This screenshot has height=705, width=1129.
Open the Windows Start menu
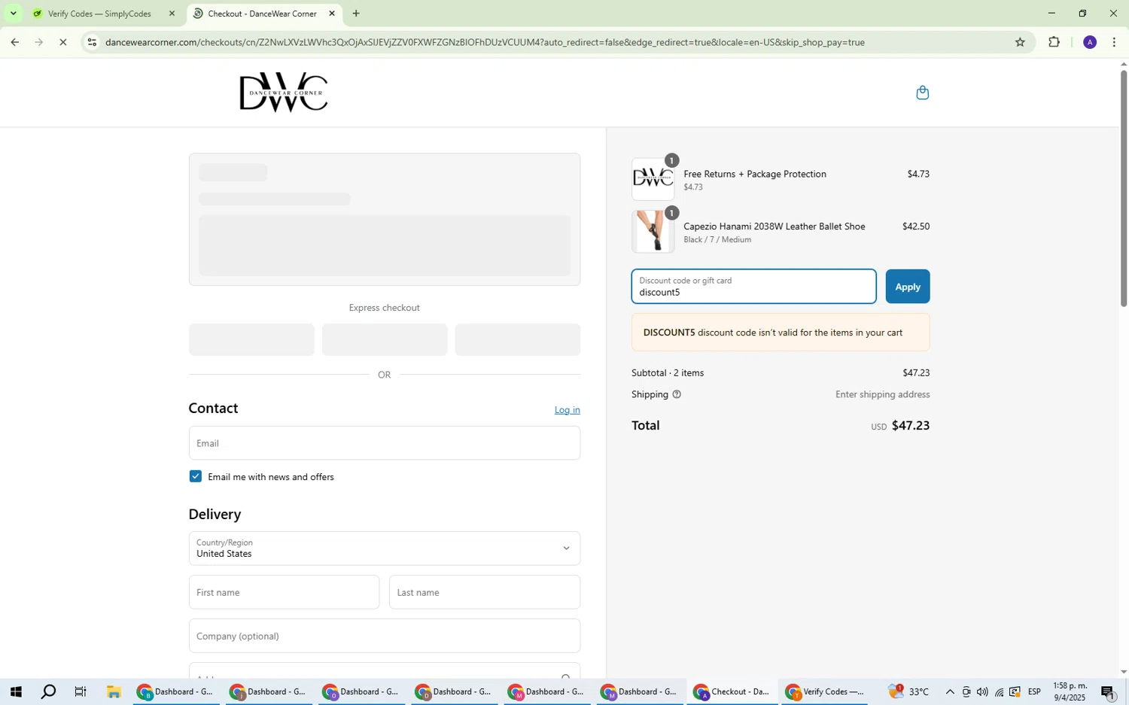point(15,691)
